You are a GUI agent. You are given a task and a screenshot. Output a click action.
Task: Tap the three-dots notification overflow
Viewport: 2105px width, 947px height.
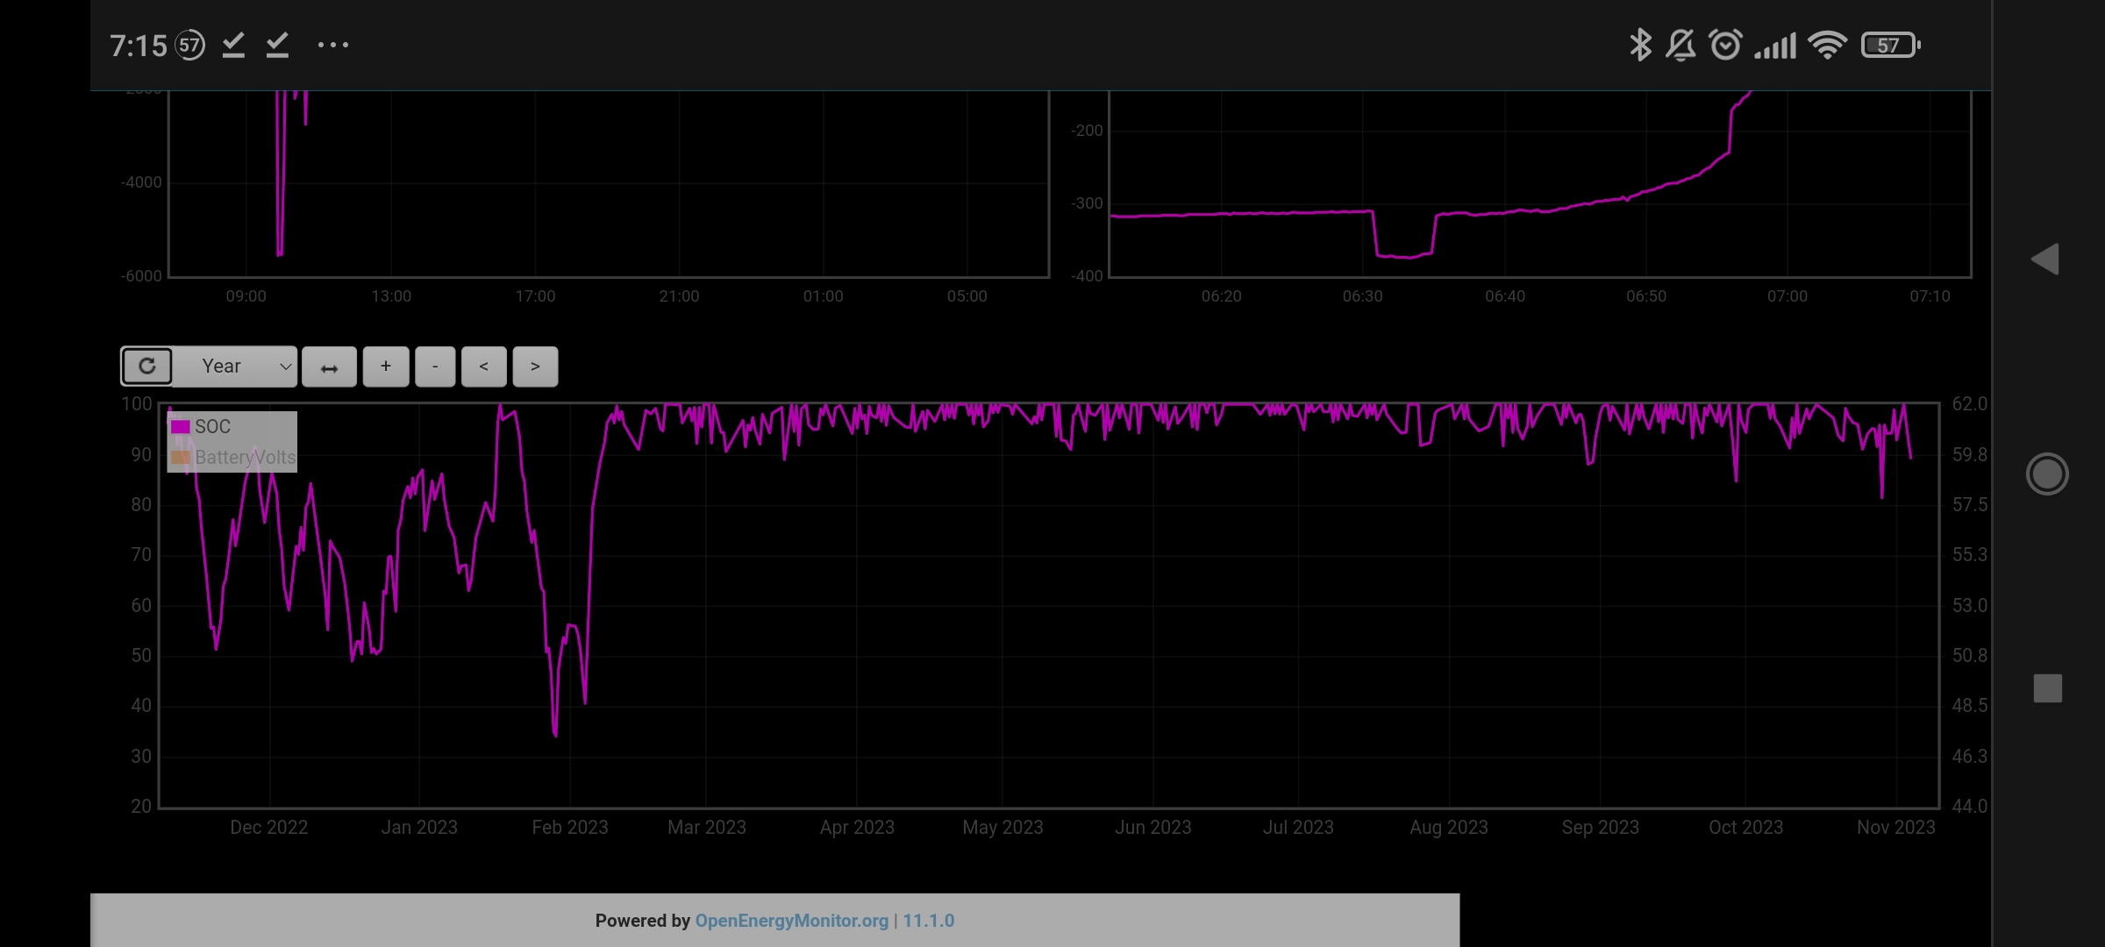tap(333, 45)
